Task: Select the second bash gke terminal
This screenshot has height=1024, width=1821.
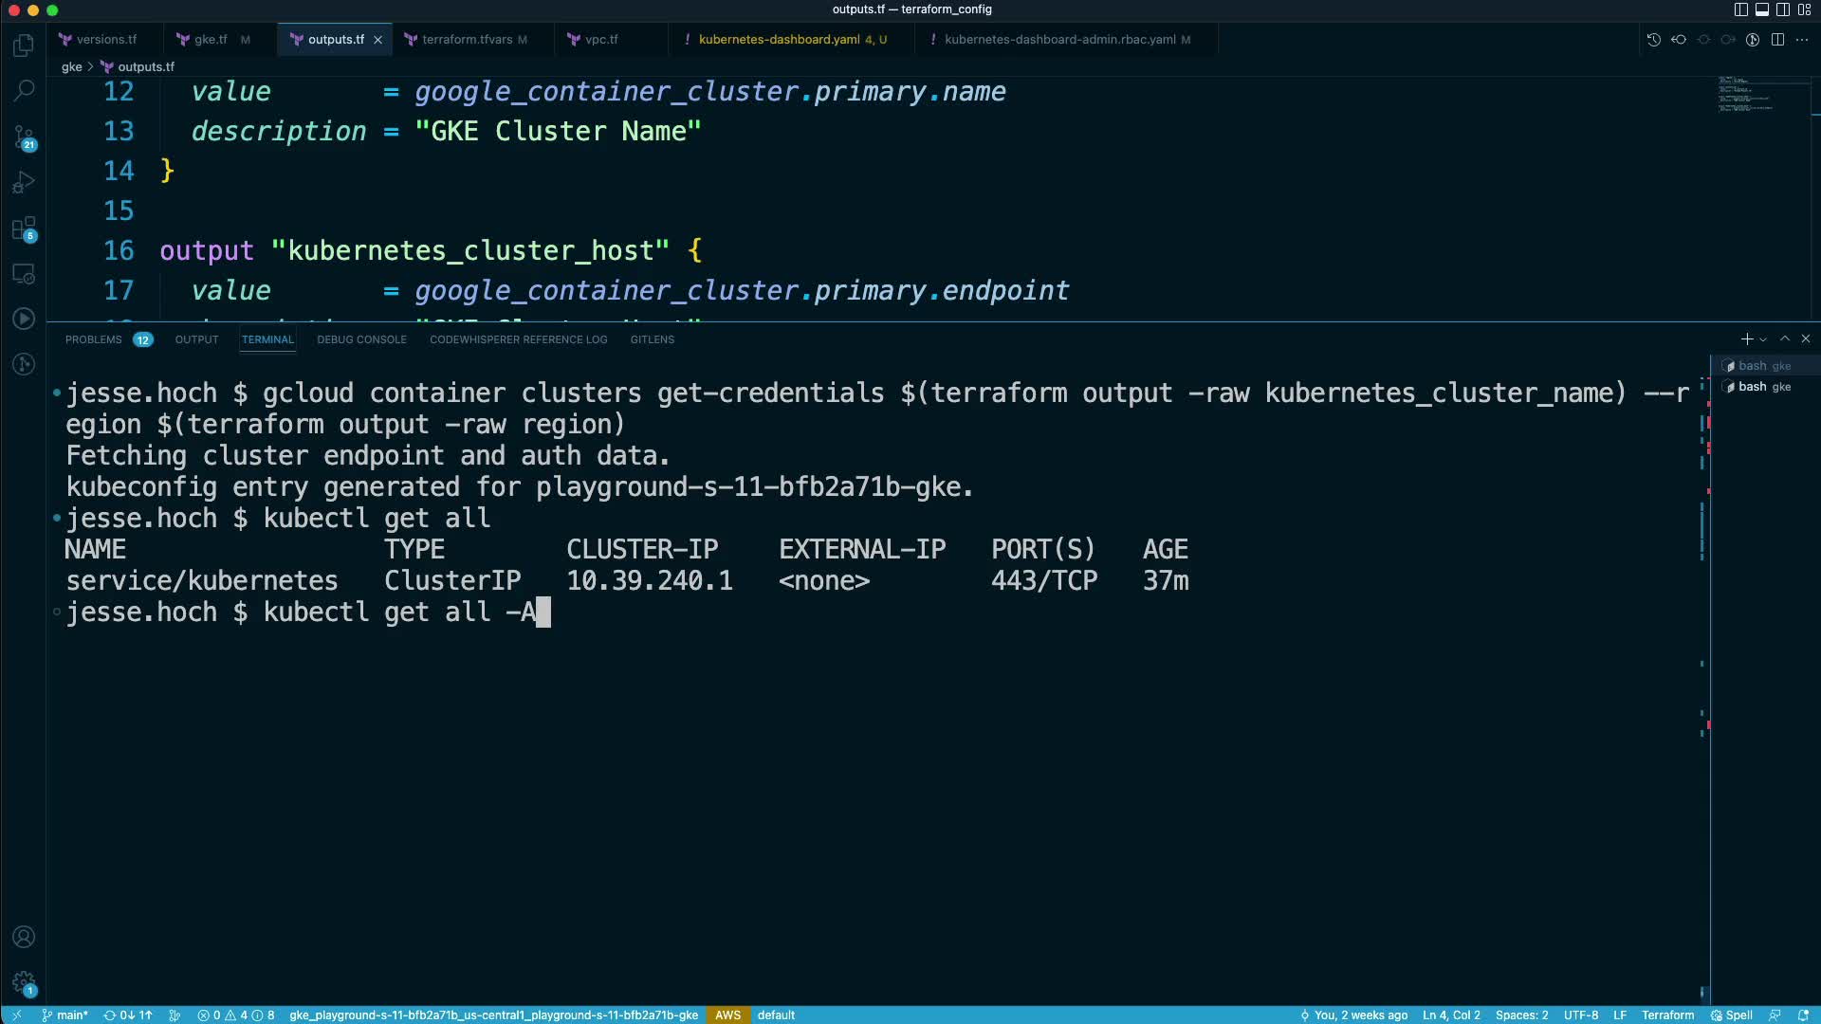Action: tap(1763, 387)
